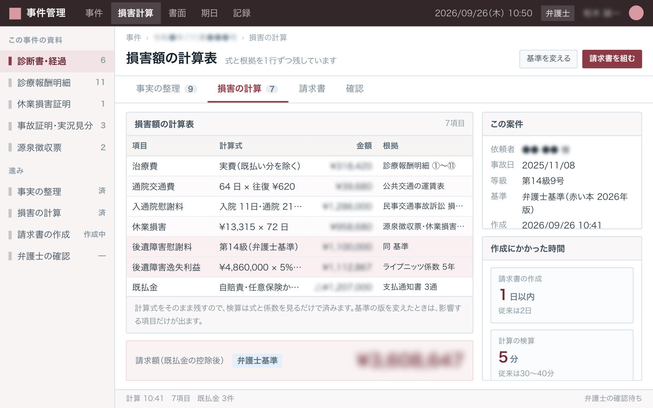Click the 弁護士基準 tag
This screenshot has height=408, width=653.
(x=257, y=361)
